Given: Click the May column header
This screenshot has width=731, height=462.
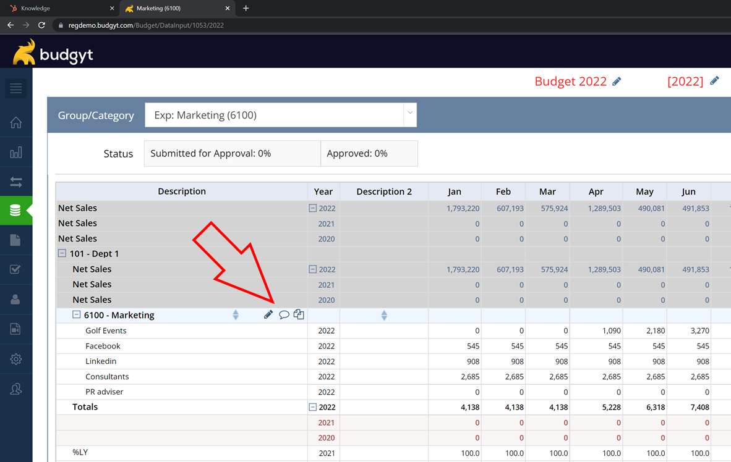Looking at the screenshot, I should click(x=645, y=191).
